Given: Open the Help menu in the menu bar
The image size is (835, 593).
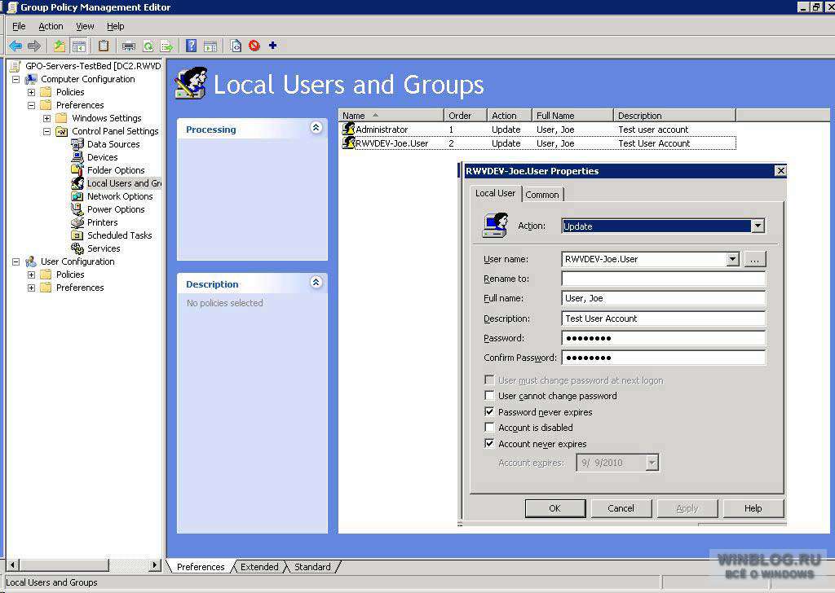Looking at the screenshot, I should [x=115, y=26].
